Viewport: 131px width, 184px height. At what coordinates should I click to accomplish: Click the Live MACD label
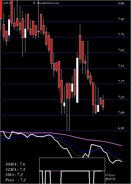[x=110, y=177]
